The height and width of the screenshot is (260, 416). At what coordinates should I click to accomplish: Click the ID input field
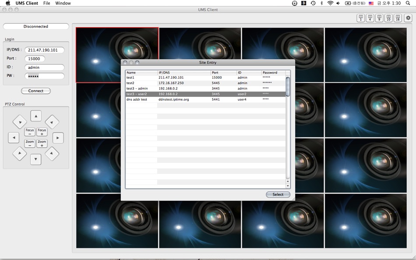coord(45,67)
